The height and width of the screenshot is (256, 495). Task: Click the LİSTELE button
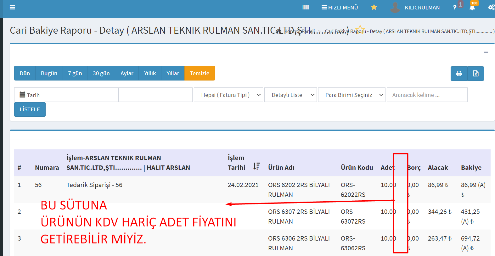30,109
